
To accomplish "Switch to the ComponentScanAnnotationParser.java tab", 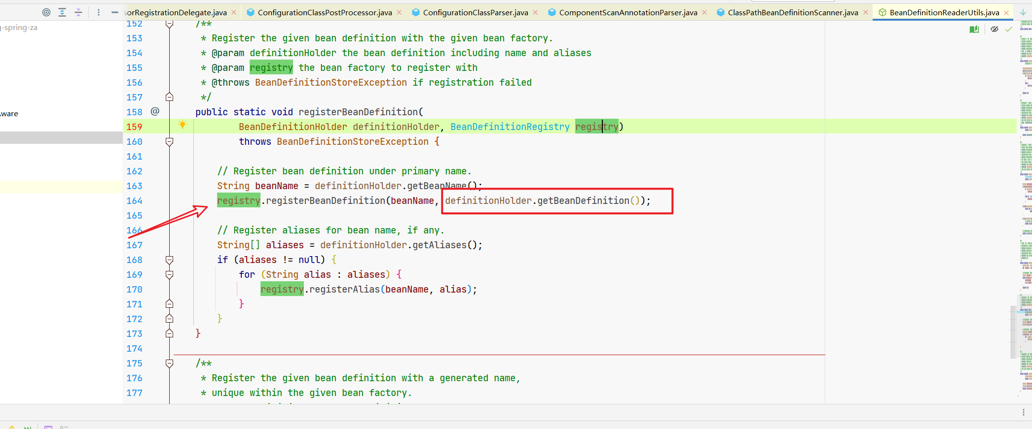I will pyautogui.click(x=628, y=12).
